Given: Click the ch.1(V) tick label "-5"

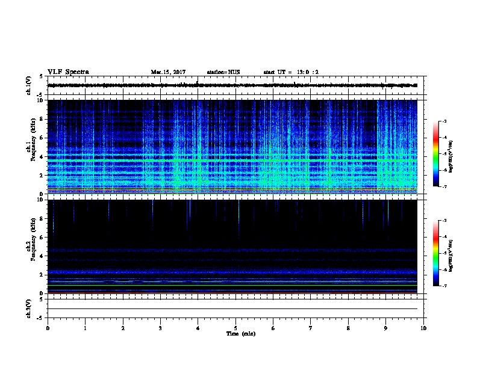Looking at the screenshot, I should tap(40, 95).
